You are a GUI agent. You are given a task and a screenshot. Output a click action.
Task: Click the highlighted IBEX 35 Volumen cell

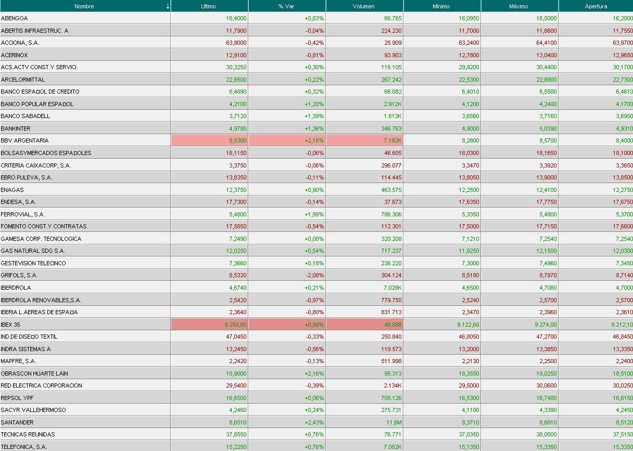[364, 325]
